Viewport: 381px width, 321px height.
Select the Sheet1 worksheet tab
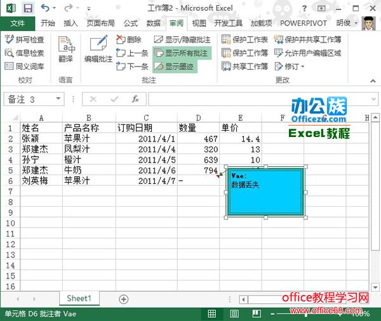point(79,298)
